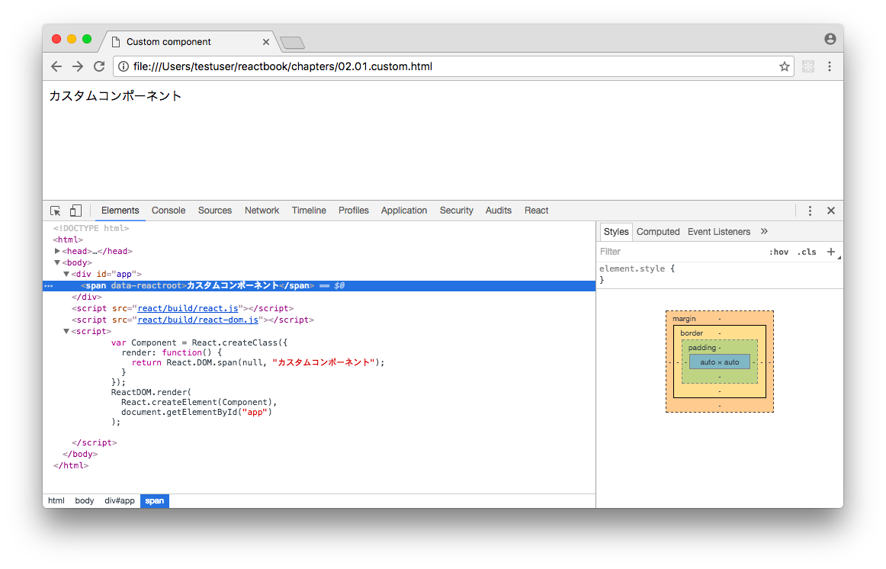Select the div#app breadcrumb

point(119,500)
